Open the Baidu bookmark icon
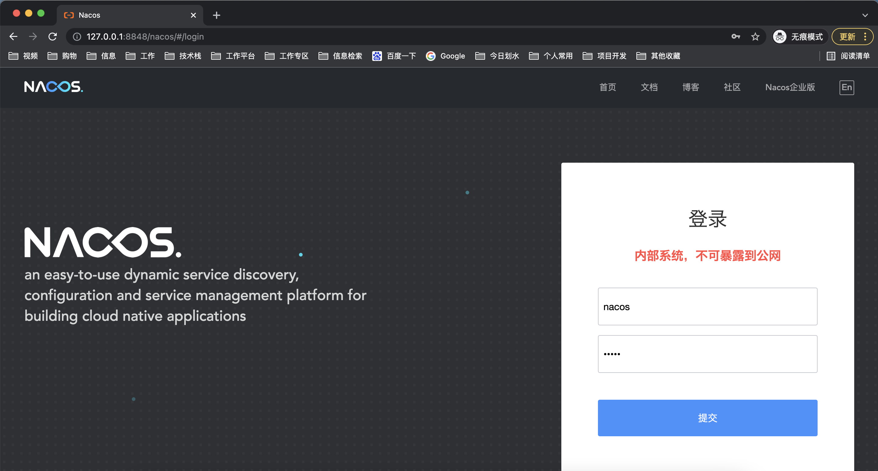Image resolution: width=878 pixels, height=471 pixels. pyautogui.click(x=377, y=56)
